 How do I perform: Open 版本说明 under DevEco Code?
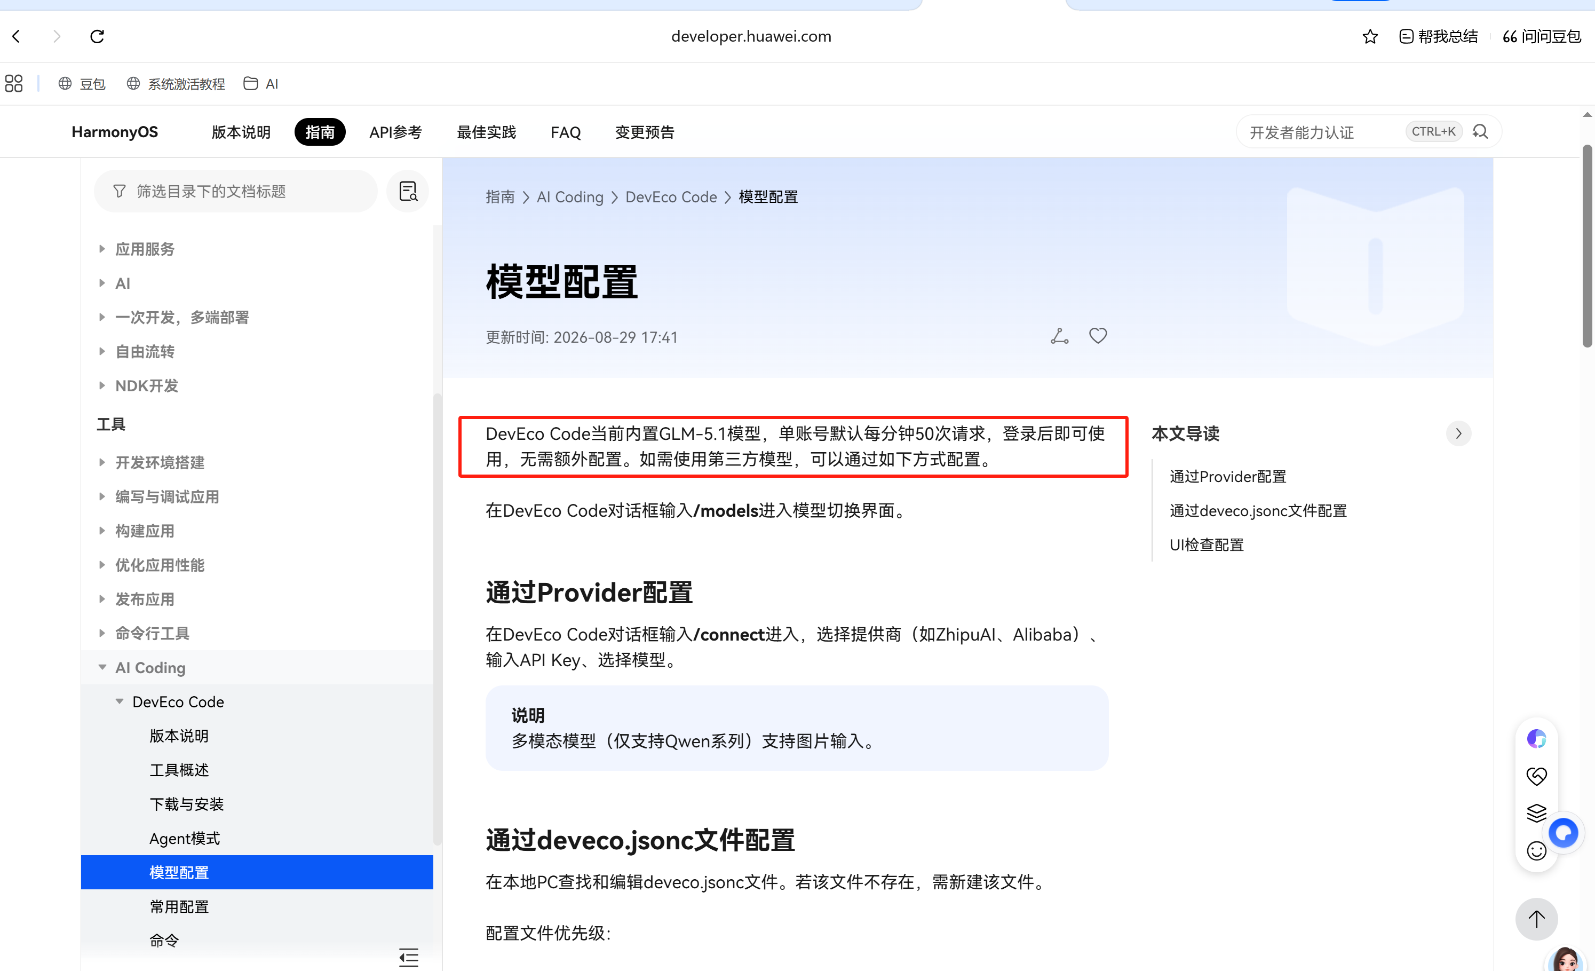click(x=179, y=736)
